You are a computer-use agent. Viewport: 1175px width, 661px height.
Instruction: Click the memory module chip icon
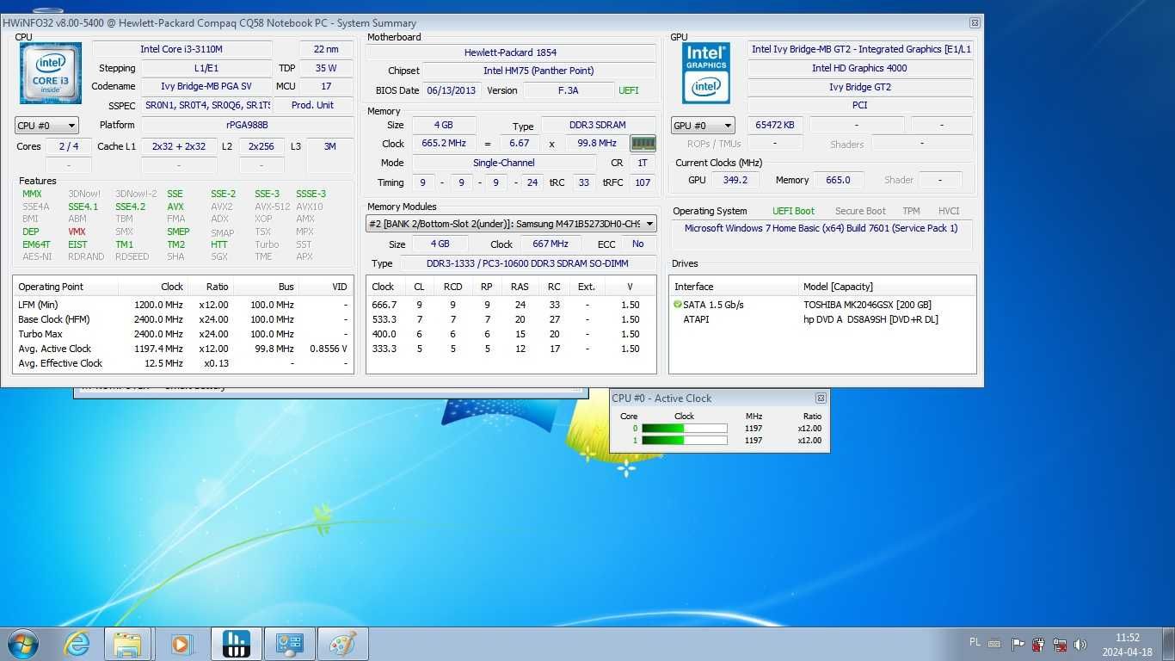tap(643, 144)
